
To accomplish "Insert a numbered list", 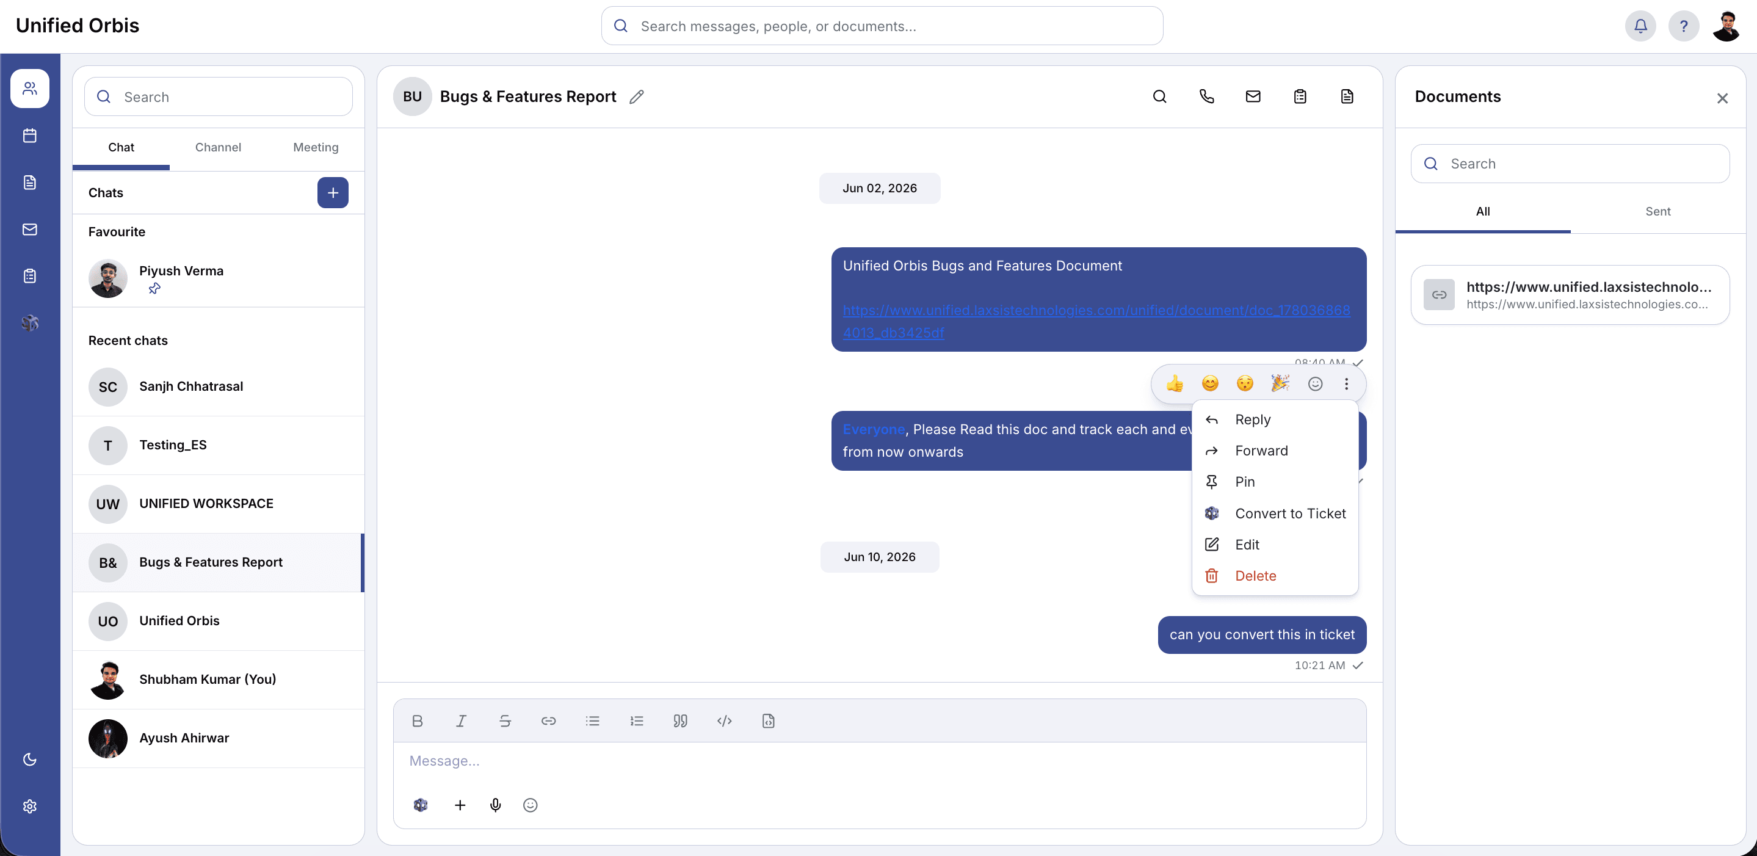I will tap(636, 721).
